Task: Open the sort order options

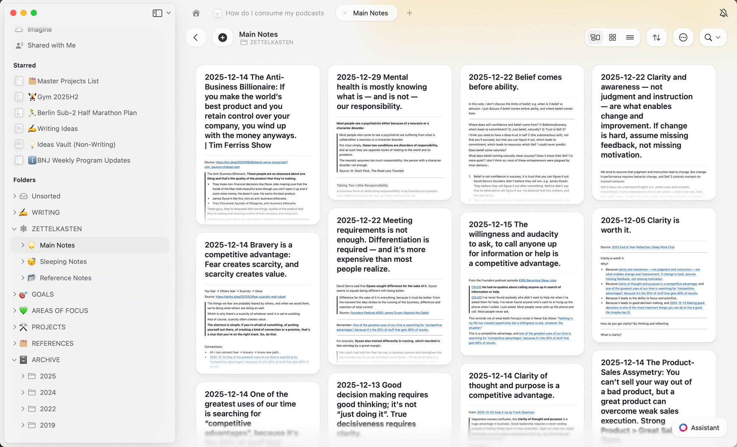Action: pyautogui.click(x=656, y=38)
